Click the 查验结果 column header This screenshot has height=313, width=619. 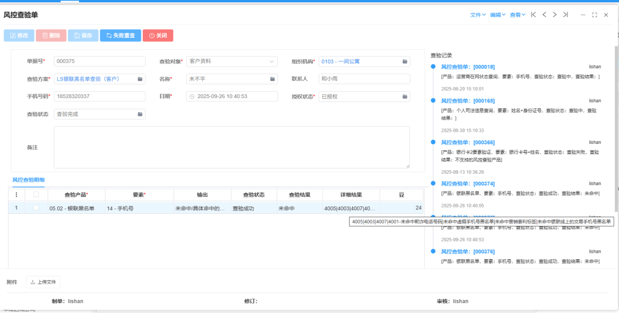[x=300, y=194]
